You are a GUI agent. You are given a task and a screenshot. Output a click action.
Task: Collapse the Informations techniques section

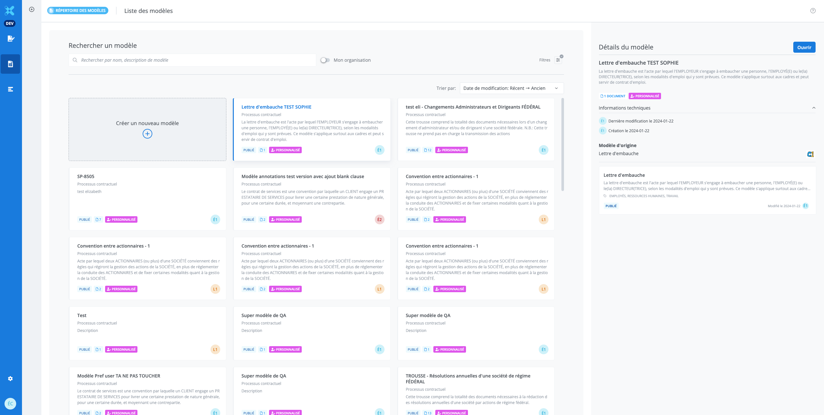coord(813,108)
